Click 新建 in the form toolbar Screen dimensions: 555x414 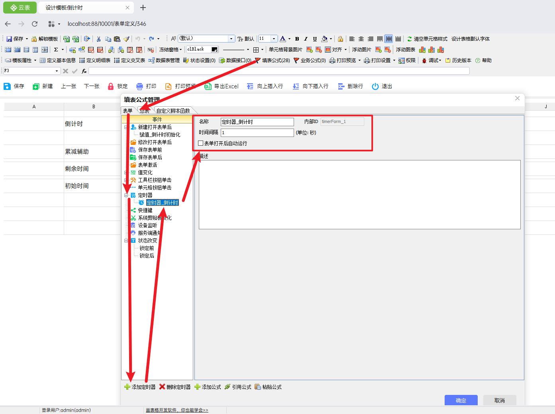tap(43, 86)
